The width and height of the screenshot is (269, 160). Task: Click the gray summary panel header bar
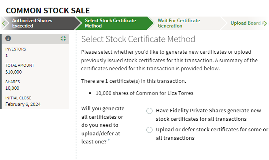[x=36, y=39]
